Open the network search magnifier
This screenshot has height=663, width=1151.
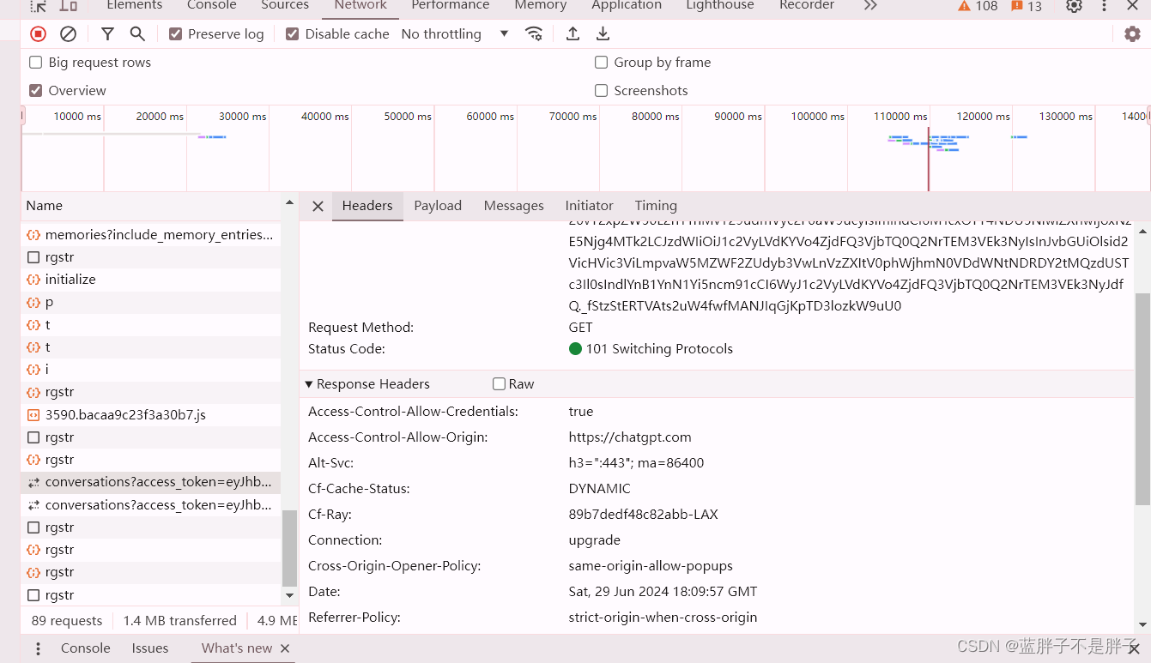coord(137,34)
